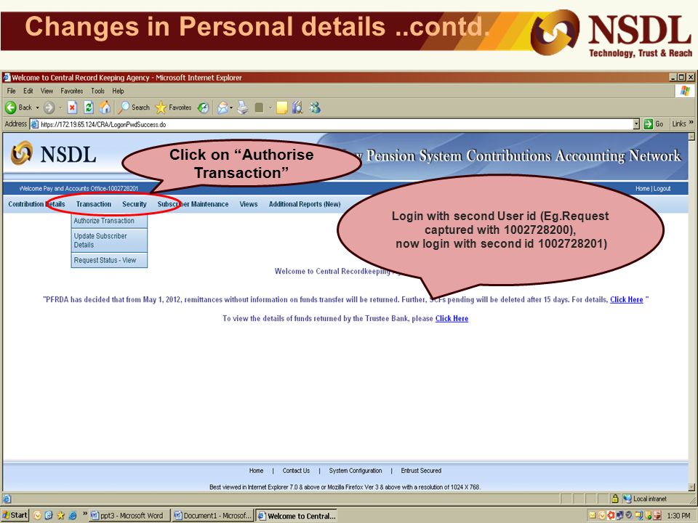698x523 pixels.
Task: Click the Back arrow icon in IE toolbar
Action: pyautogui.click(x=11, y=108)
